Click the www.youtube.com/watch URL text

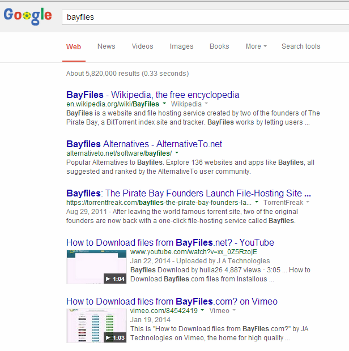tap(194, 252)
